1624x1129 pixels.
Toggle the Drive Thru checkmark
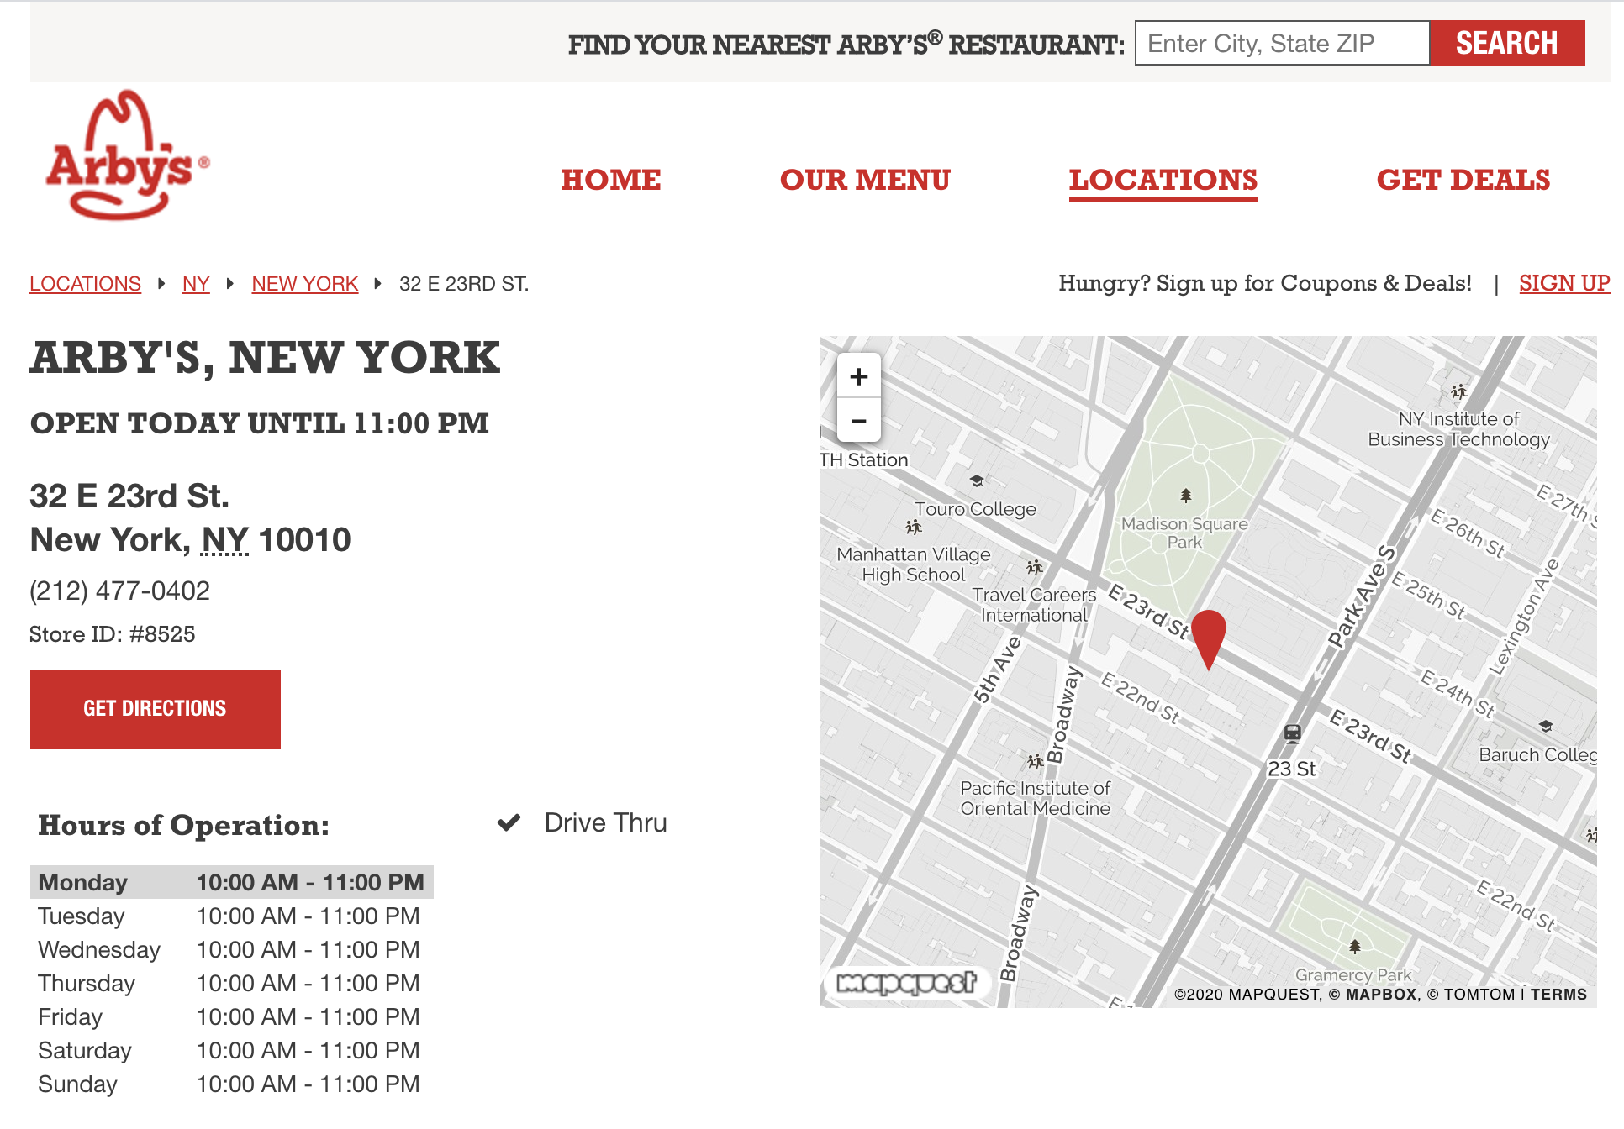509,821
